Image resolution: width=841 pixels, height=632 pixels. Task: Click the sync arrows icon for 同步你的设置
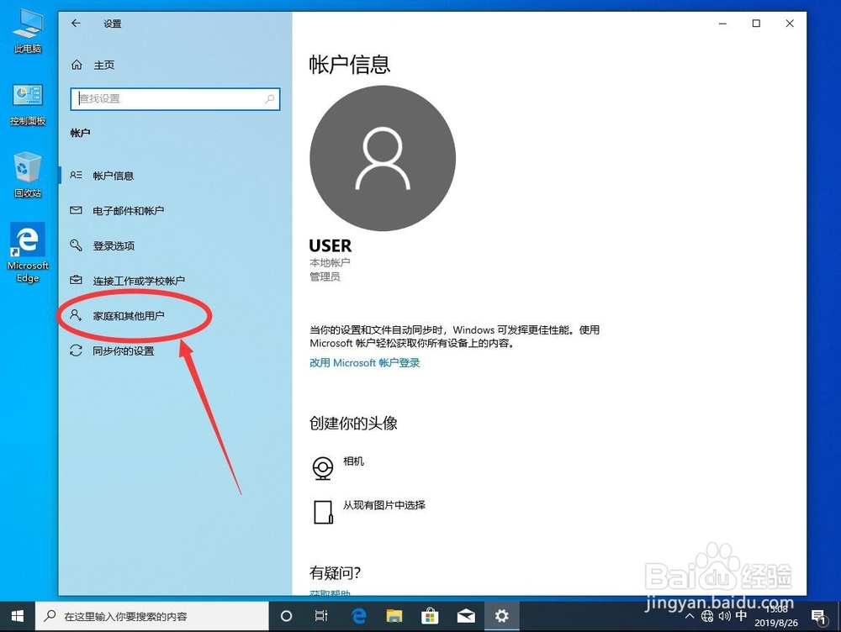pyautogui.click(x=76, y=350)
